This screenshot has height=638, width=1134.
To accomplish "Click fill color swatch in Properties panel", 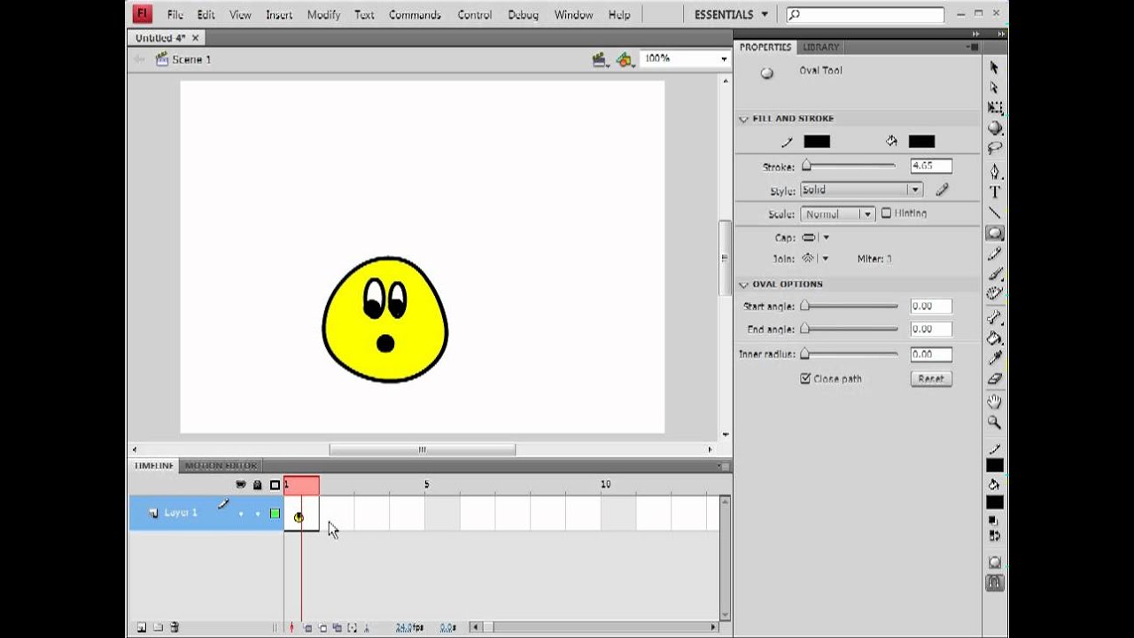I will [921, 142].
